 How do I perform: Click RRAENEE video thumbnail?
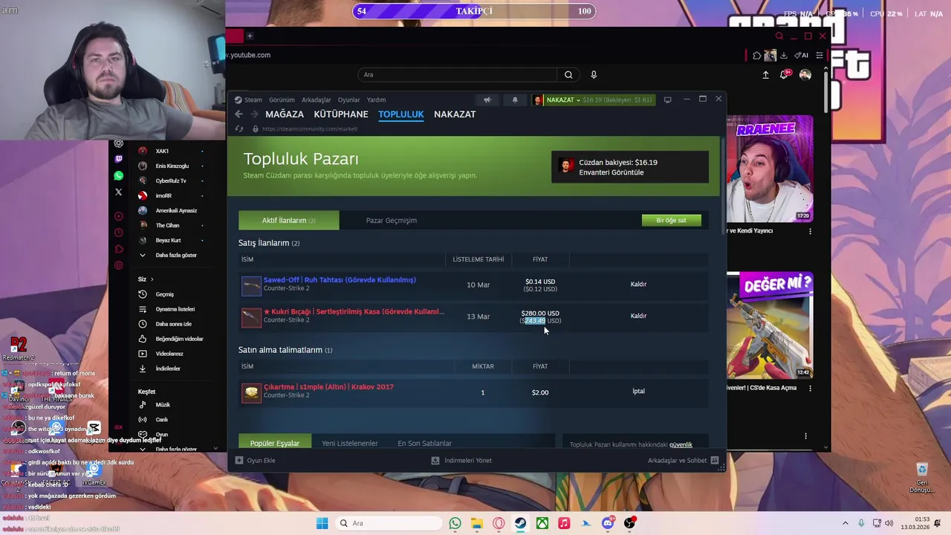coord(770,169)
